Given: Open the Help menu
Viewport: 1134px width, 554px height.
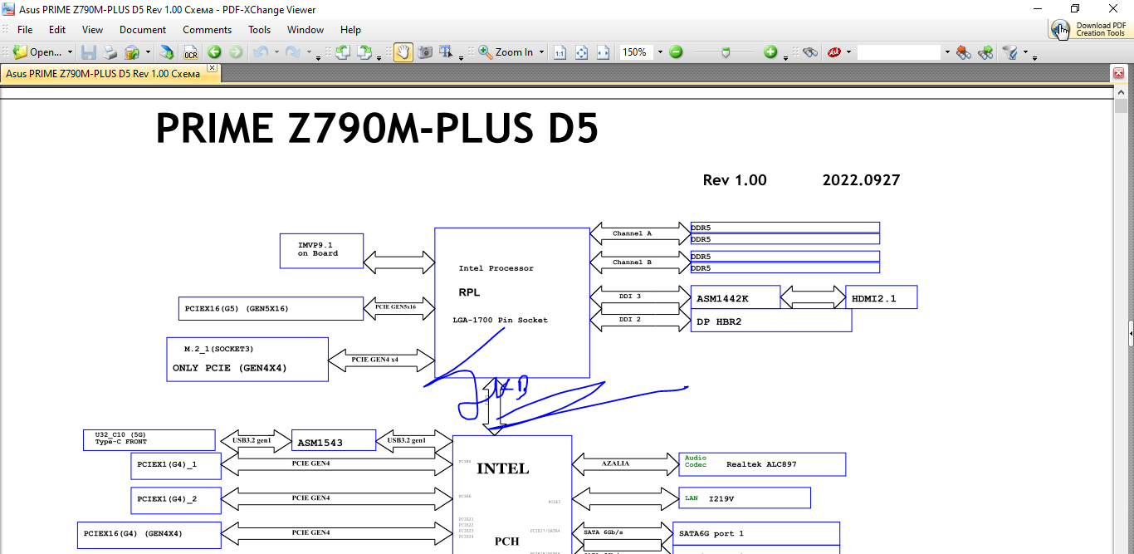Looking at the screenshot, I should coord(350,29).
